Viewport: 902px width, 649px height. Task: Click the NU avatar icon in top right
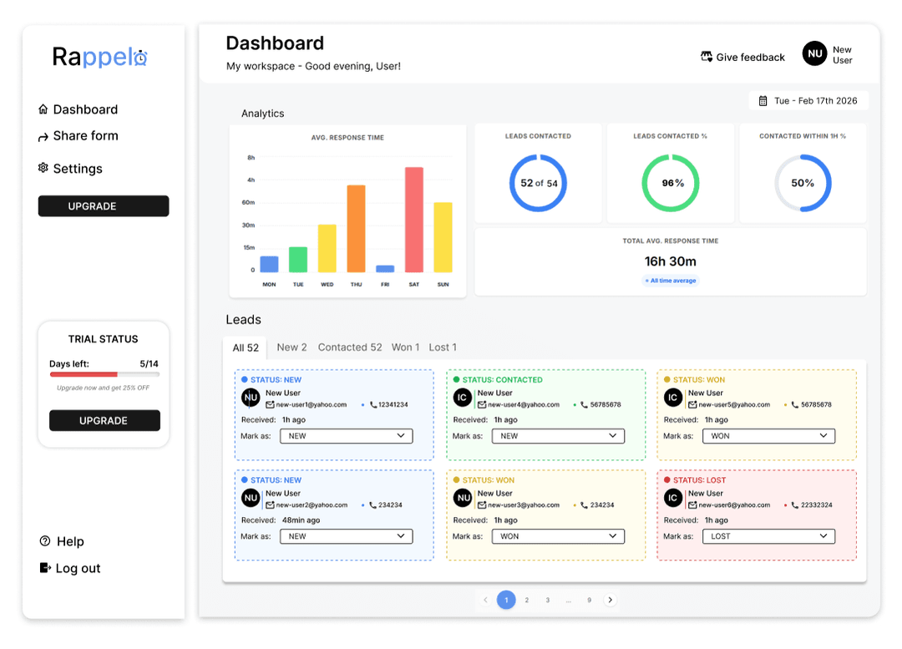(x=813, y=53)
